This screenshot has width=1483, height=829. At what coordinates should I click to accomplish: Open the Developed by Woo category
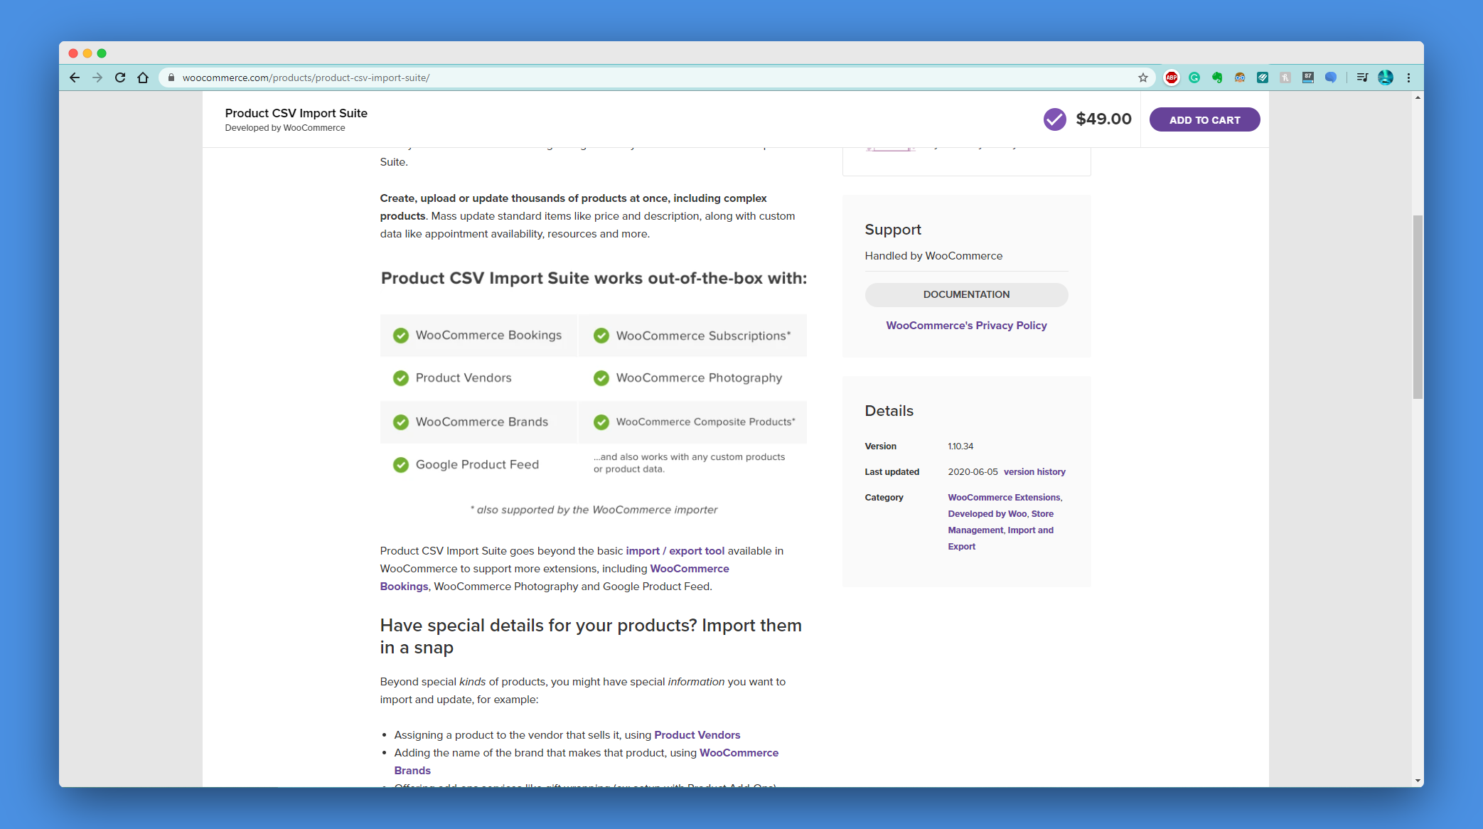point(987,513)
